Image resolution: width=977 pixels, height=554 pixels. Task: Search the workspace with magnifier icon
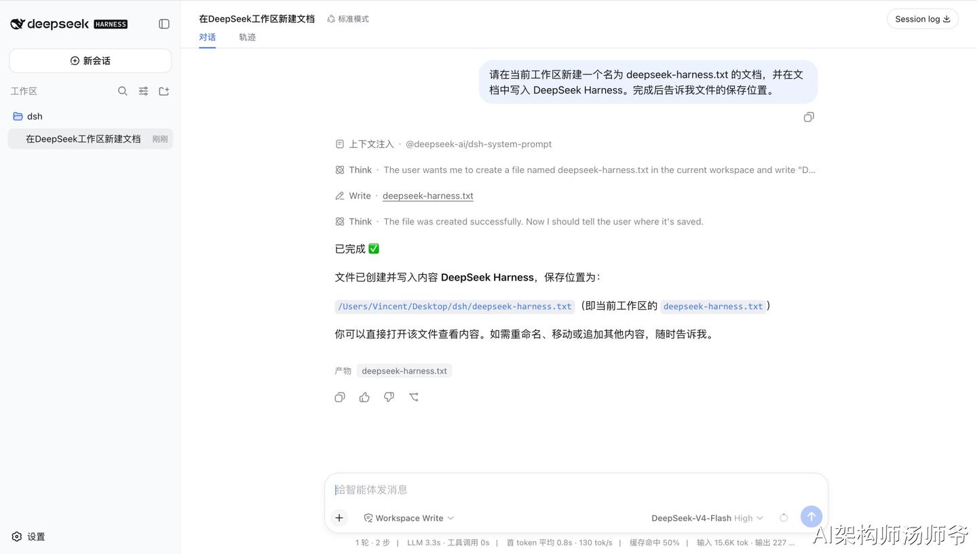(x=123, y=91)
